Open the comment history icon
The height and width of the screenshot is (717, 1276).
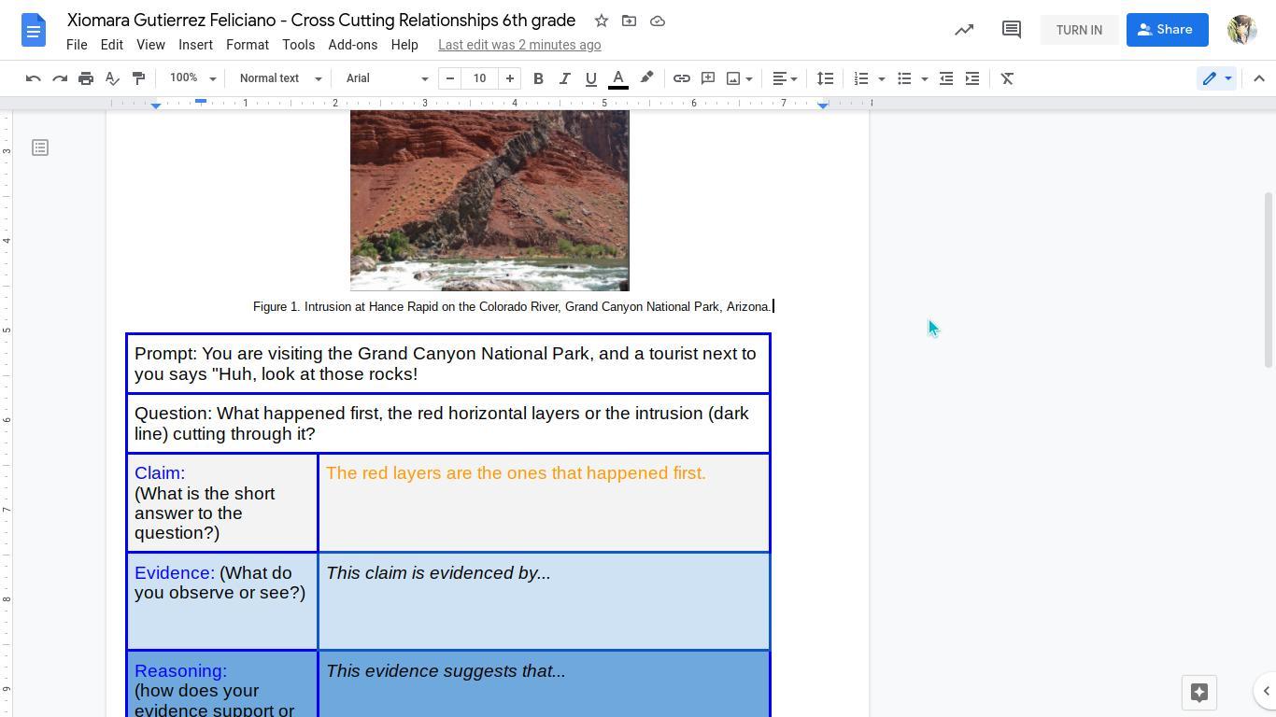pyautogui.click(x=1011, y=30)
